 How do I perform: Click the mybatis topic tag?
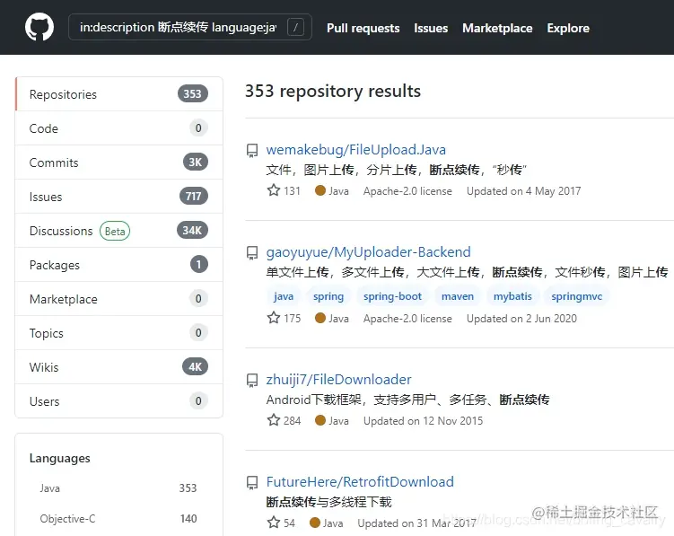click(512, 296)
